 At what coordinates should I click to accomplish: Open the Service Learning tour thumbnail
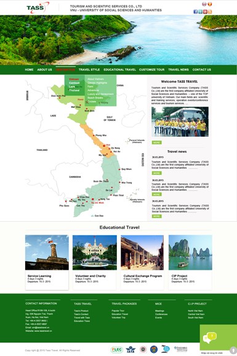tap(47, 253)
